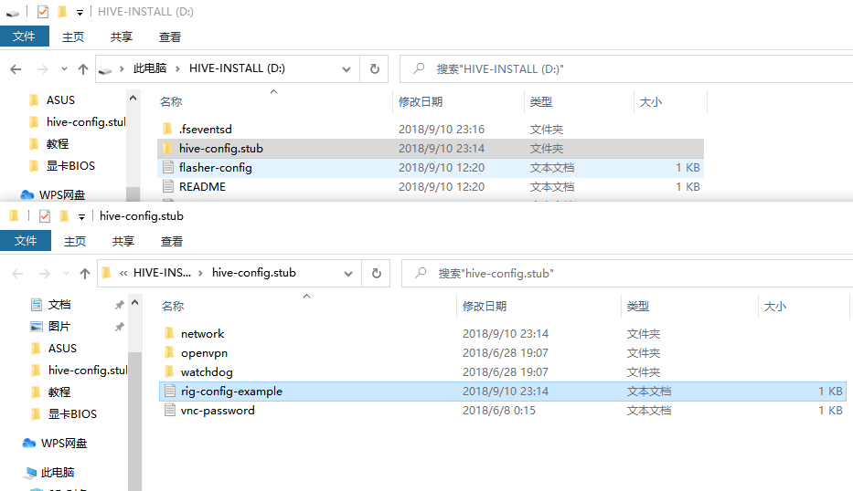Open the recent locations chevron in the top window
Image resolution: width=853 pixels, height=491 pixels.
pyautogui.click(x=64, y=69)
